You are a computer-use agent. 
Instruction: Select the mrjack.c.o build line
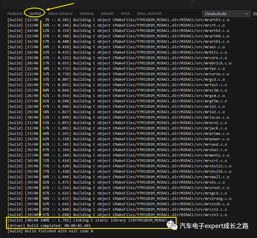(117, 128)
